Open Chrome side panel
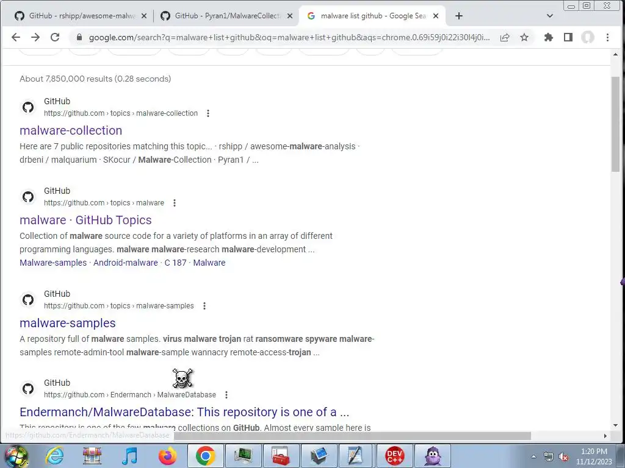 pyautogui.click(x=568, y=37)
